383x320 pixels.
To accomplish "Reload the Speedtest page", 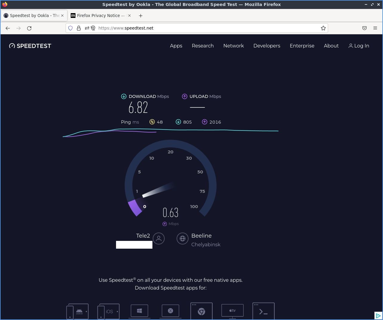I will (29, 28).
